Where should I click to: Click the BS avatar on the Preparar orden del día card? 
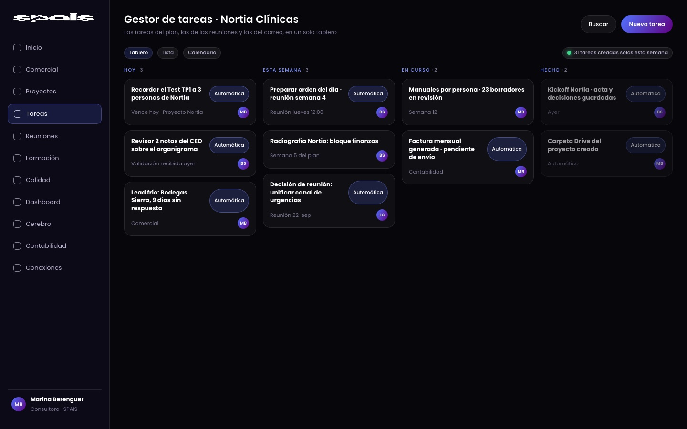382,112
